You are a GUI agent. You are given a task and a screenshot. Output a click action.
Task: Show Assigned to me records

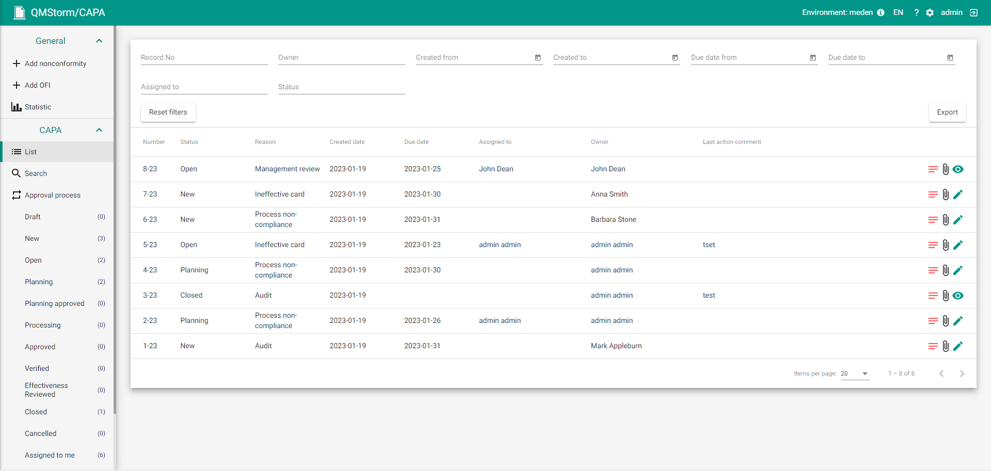(57, 455)
